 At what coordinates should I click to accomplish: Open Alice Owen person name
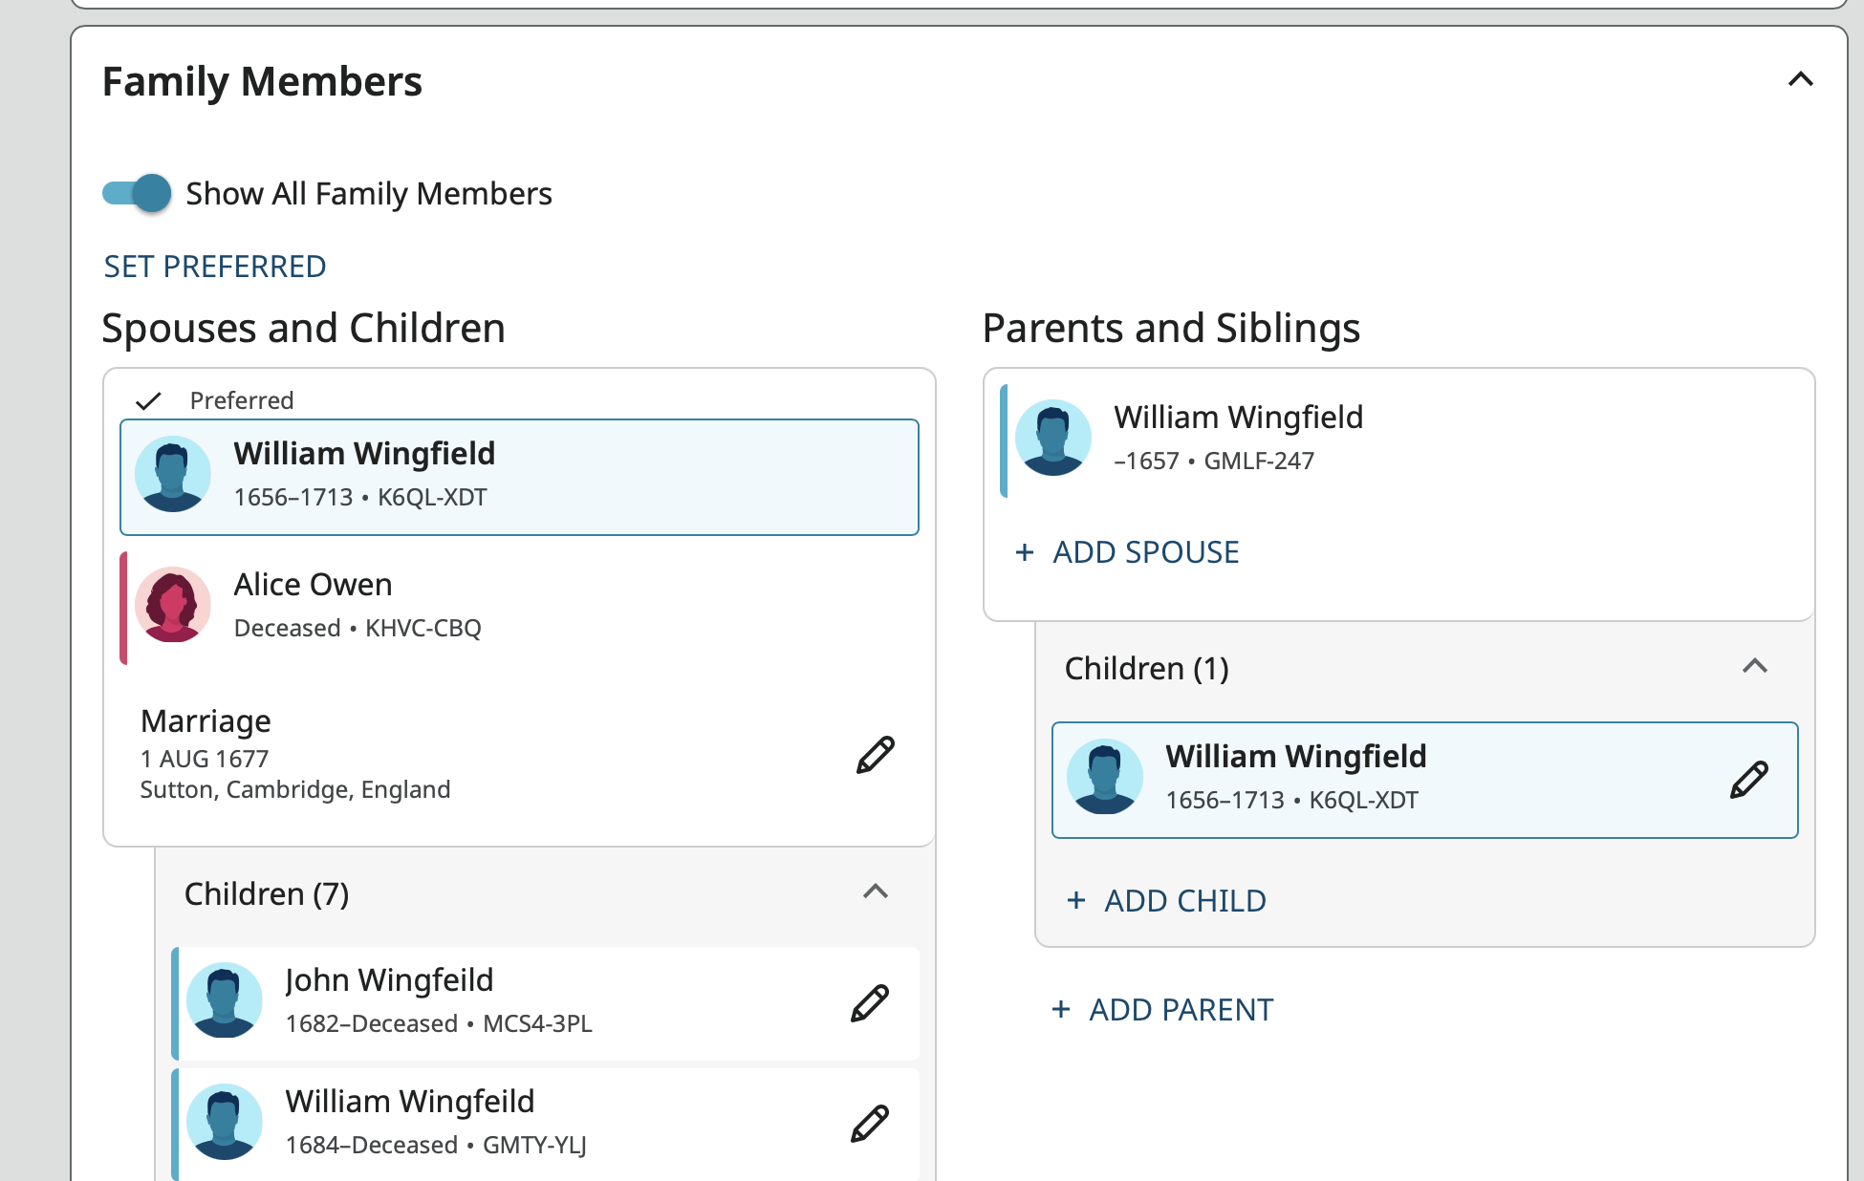pos(314,585)
